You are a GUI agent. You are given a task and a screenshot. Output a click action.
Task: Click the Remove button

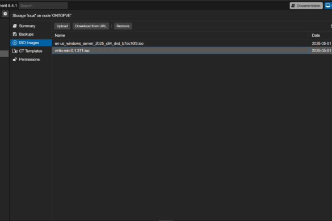(123, 26)
